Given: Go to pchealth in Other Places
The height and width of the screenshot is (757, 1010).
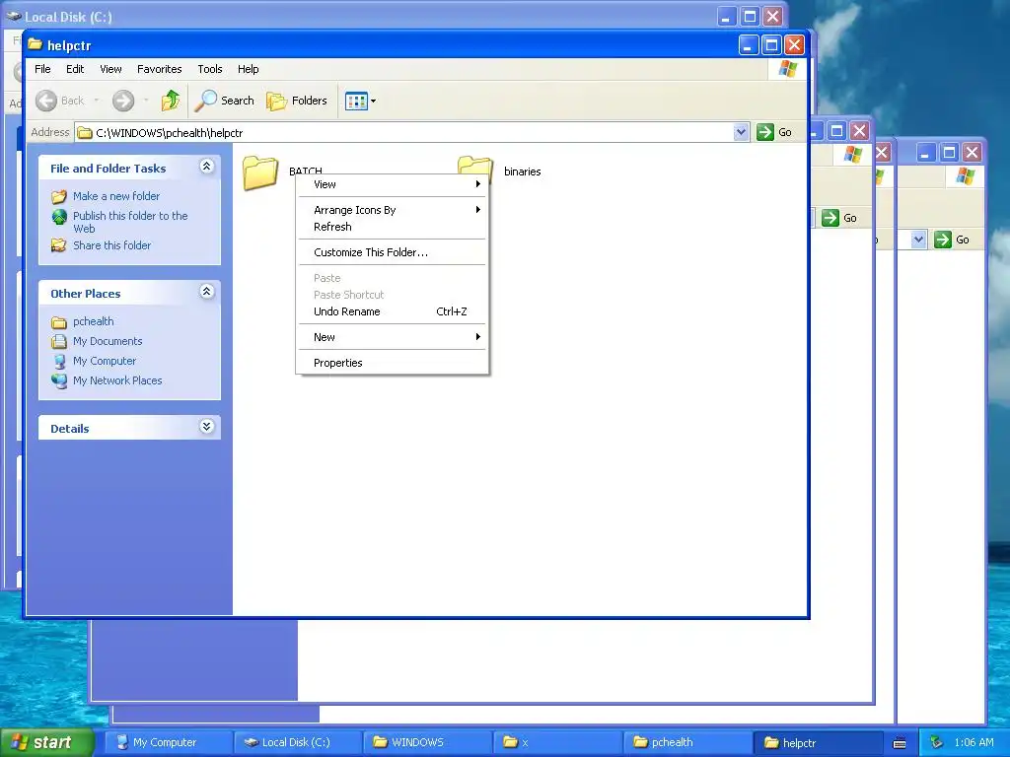Looking at the screenshot, I should point(94,321).
